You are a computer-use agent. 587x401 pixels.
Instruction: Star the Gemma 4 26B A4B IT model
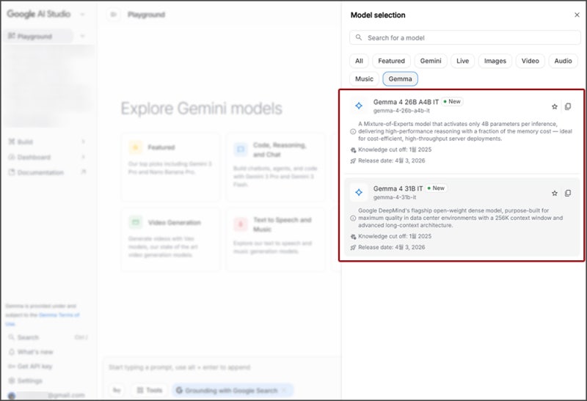[555, 106]
